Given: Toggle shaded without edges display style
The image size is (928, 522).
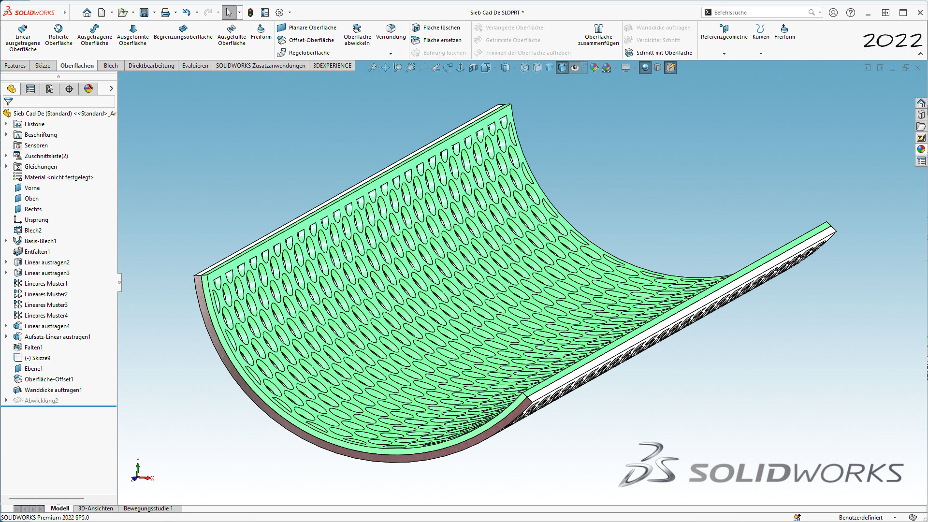Looking at the screenshot, I should coord(550,68).
